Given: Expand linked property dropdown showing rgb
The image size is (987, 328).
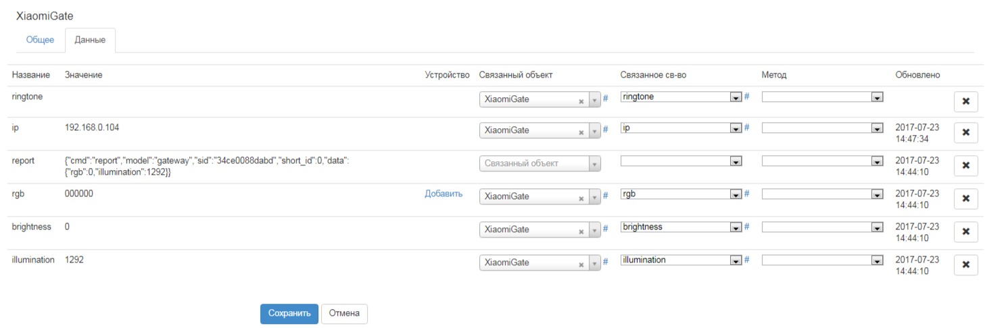Looking at the screenshot, I should [x=681, y=194].
